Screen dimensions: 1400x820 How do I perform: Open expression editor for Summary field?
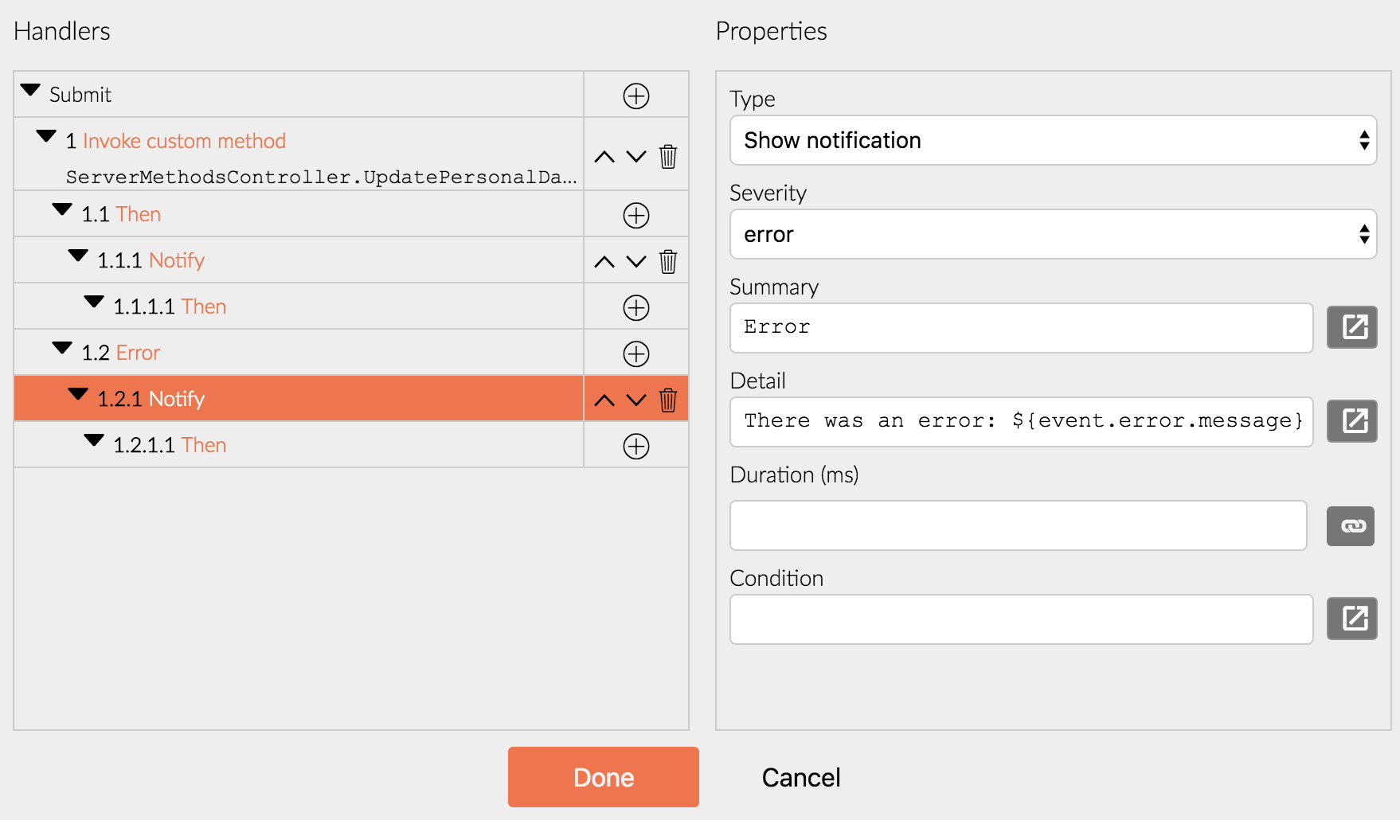1351,327
